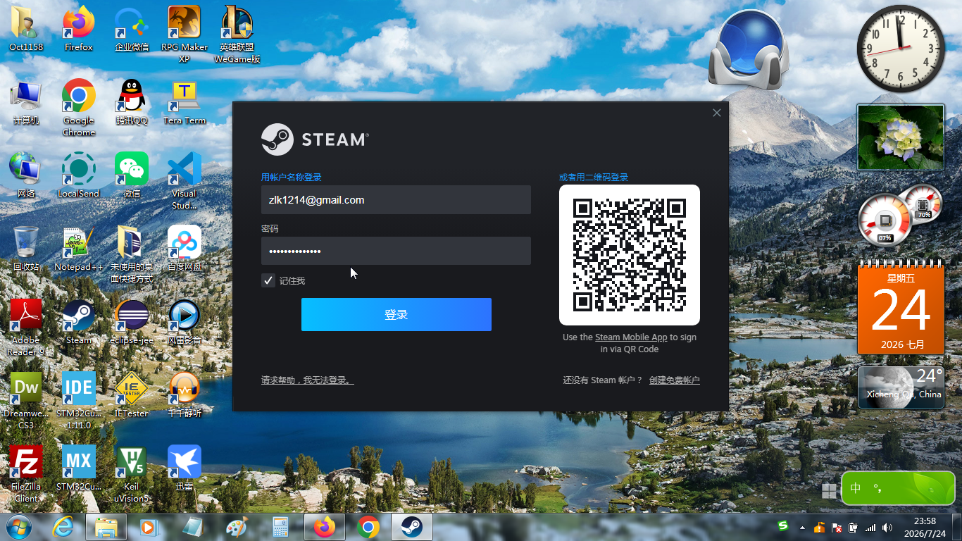Open the taskbar clock showing 23:58
Screen dimensions: 962x541
[925, 527]
